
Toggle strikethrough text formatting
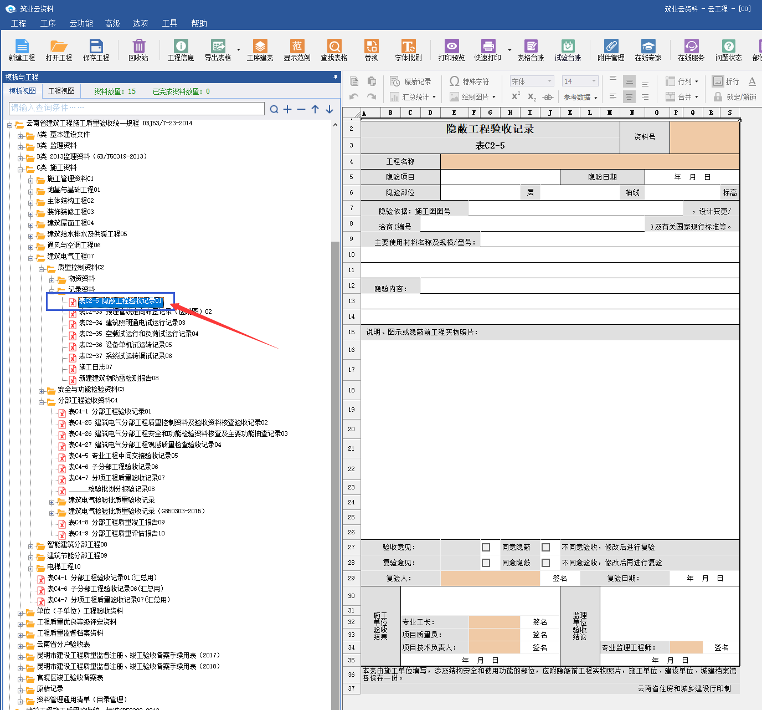point(548,97)
